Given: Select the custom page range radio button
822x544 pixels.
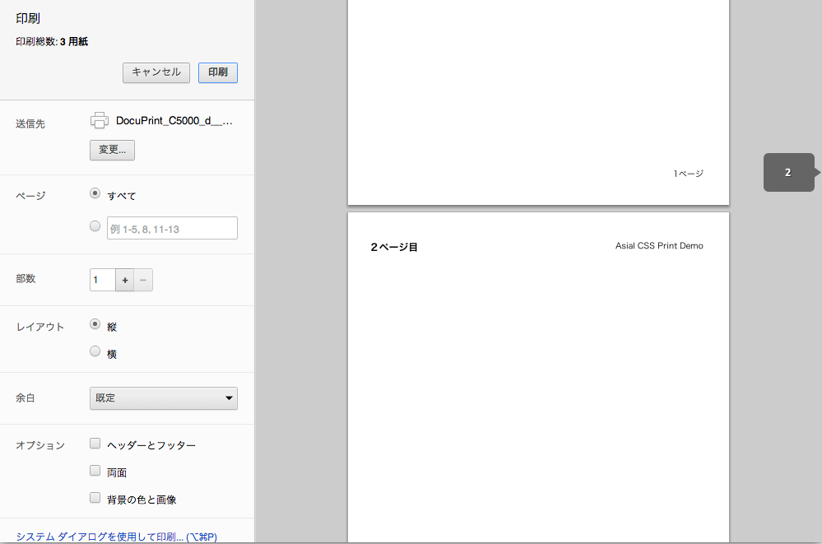Looking at the screenshot, I should pyautogui.click(x=95, y=226).
